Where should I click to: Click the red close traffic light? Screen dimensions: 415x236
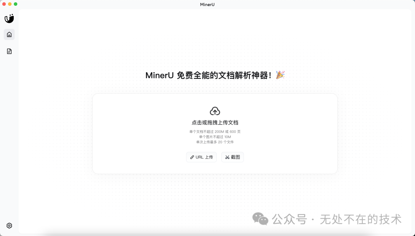(4, 3)
